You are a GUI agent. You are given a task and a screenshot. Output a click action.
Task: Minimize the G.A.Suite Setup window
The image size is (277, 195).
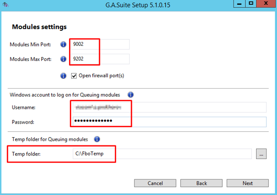pyautogui.click(x=239, y=4)
